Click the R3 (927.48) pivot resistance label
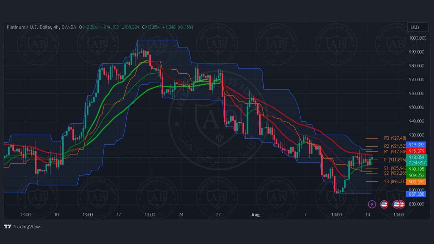Image resolution: width=434 pixels, height=244 pixels. 395,138
